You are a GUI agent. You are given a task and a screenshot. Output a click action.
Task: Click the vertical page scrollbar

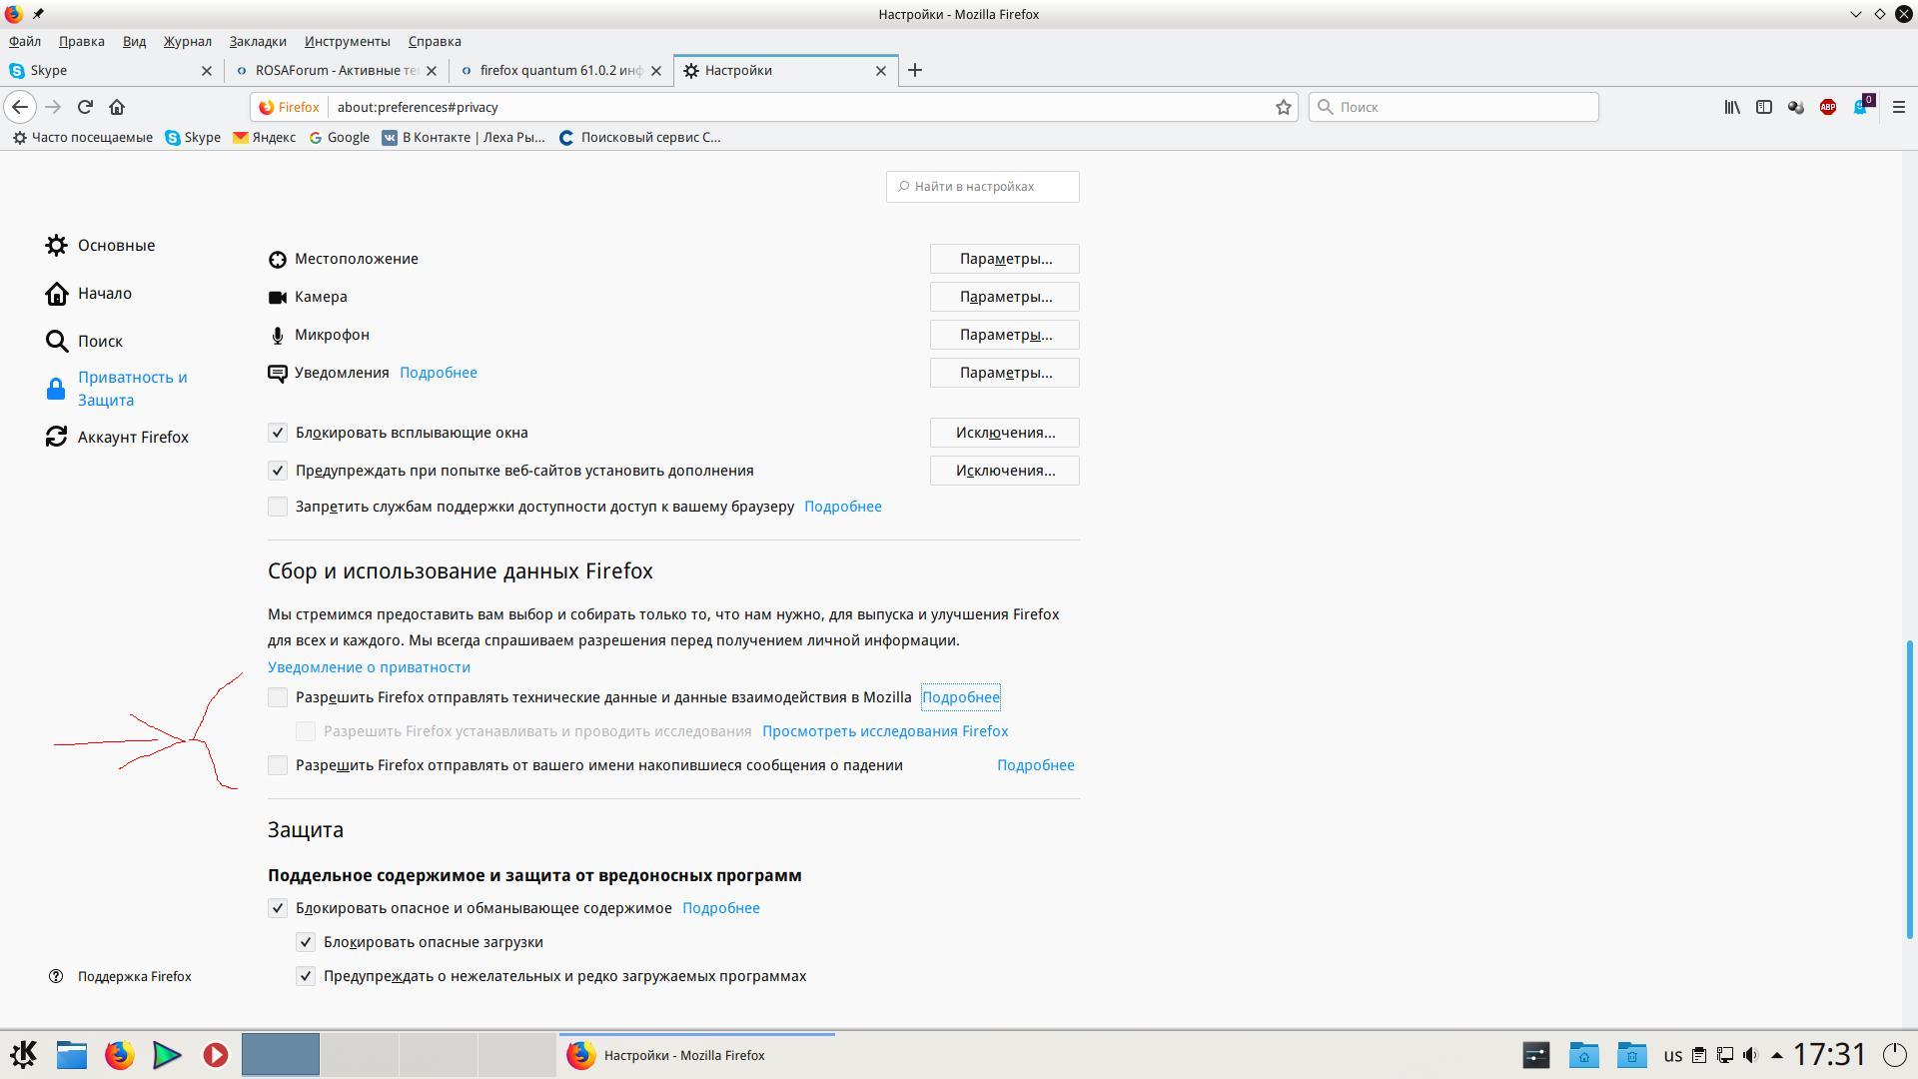(x=1909, y=789)
